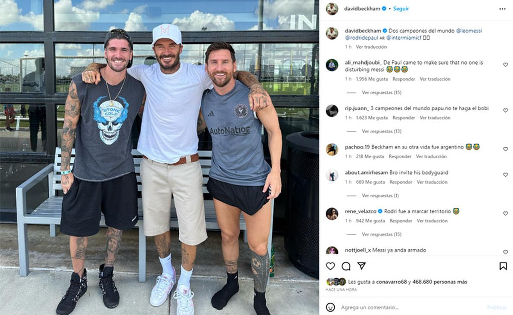Open emoji picker in comment box
The image size is (513, 315).
(x=330, y=307)
